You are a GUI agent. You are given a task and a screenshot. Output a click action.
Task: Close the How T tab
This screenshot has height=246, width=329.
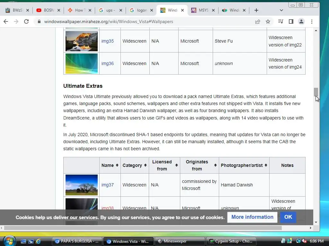click(90, 10)
